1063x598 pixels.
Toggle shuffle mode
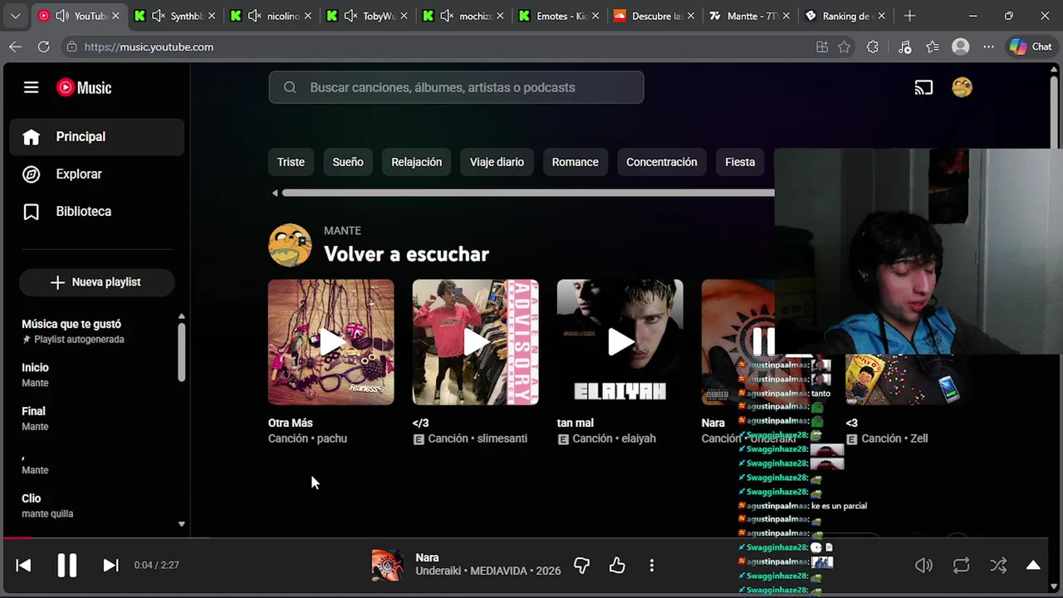click(998, 566)
